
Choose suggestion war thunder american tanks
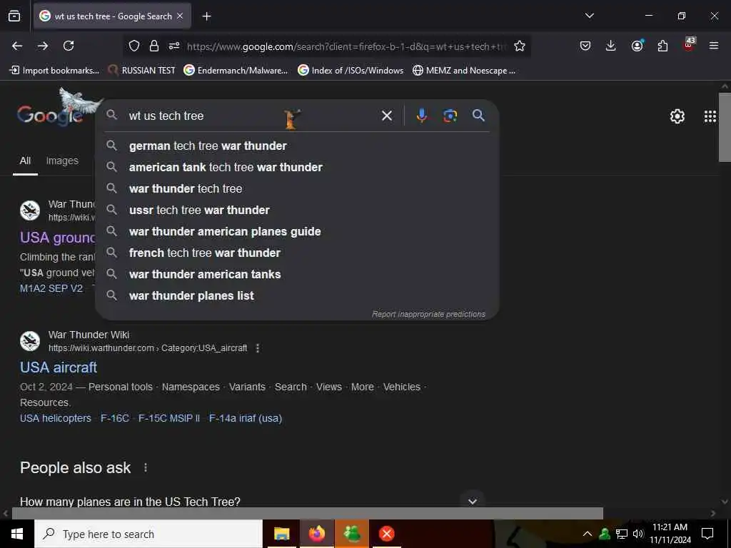297,275
